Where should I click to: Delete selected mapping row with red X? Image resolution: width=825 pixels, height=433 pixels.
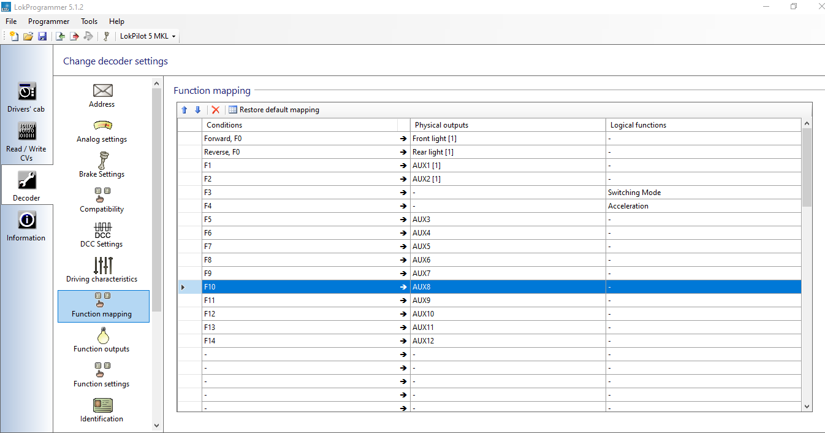point(216,110)
